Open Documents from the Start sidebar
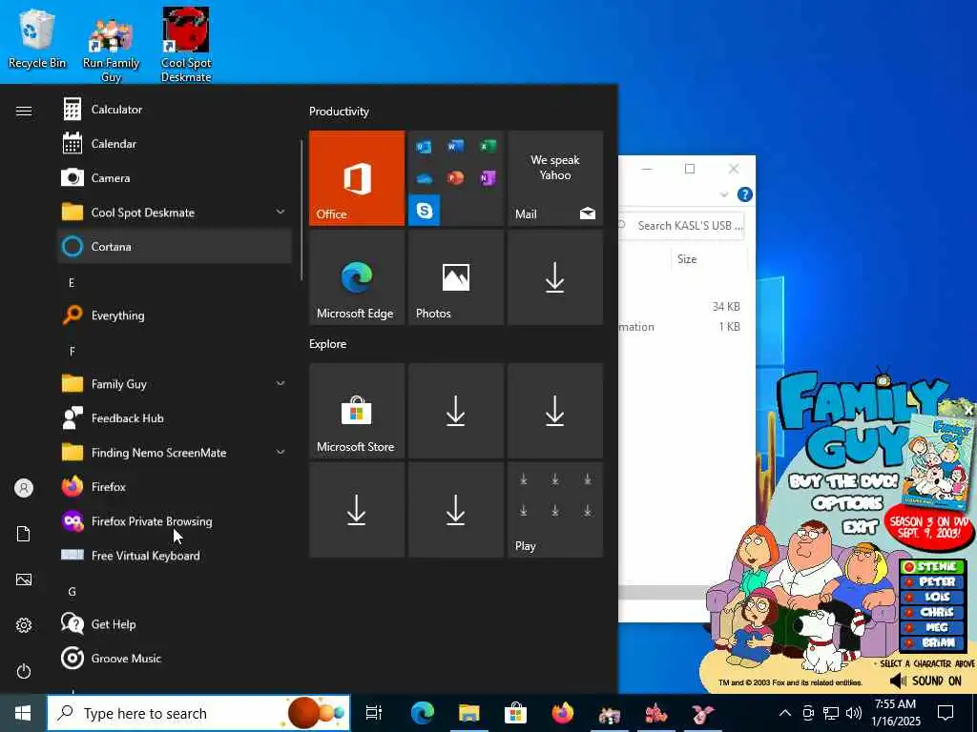The width and height of the screenshot is (977, 732). [24, 534]
